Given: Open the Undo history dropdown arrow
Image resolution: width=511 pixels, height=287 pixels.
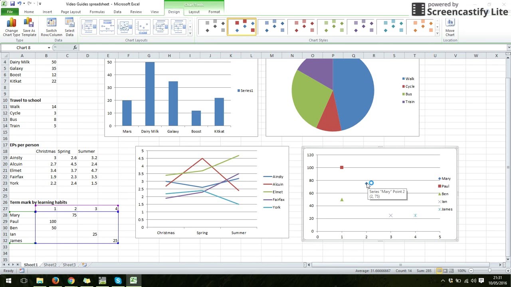Looking at the screenshot, I should pyautogui.click(x=24, y=4).
